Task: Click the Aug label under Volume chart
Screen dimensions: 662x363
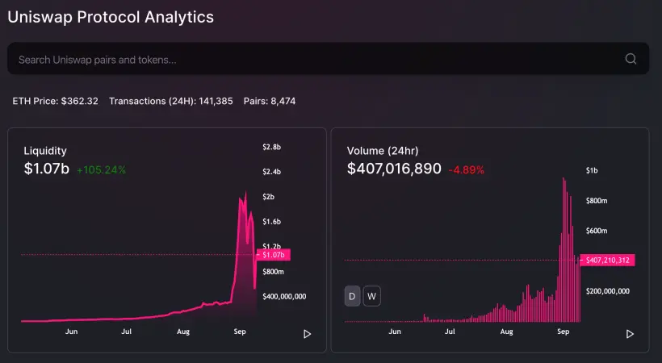Action: pos(507,332)
